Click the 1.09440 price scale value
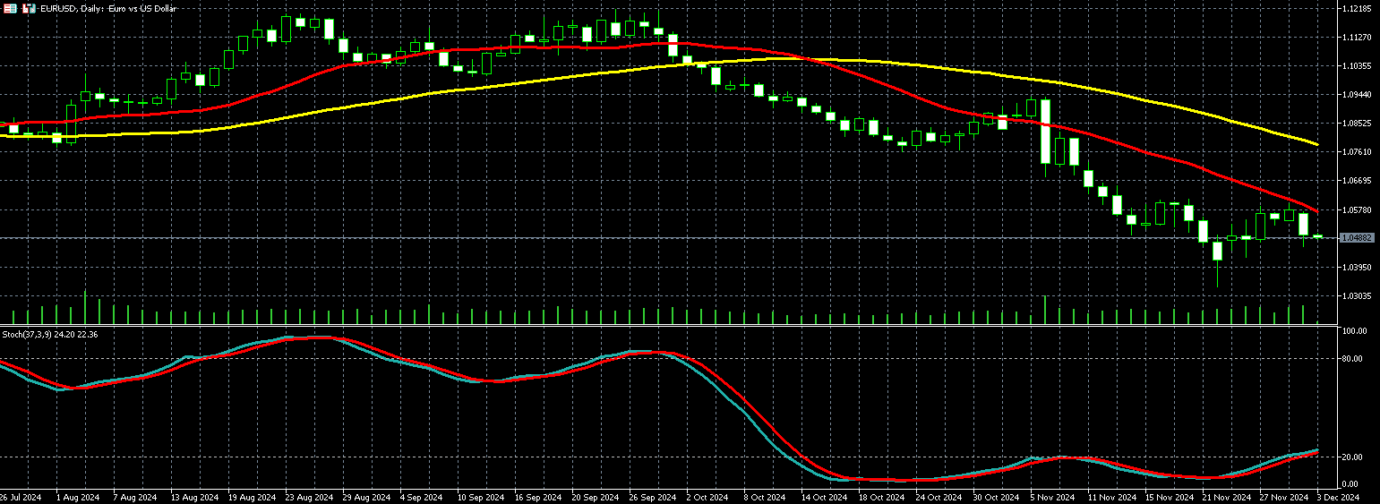 (x=1358, y=95)
